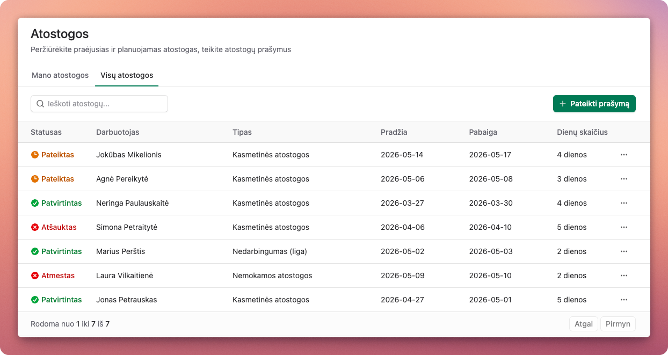Click the clock status icon for Jokūbas Mikelionis

click(35, 155)
